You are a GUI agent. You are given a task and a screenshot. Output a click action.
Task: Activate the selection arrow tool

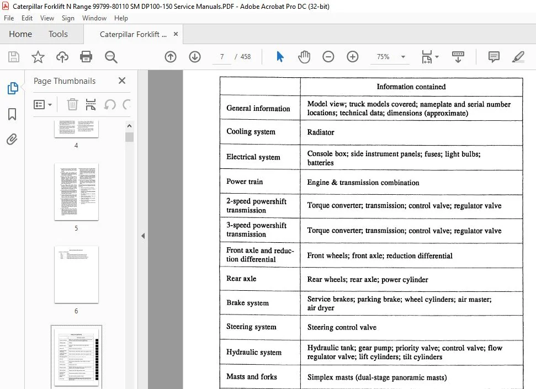coord(280,57)
